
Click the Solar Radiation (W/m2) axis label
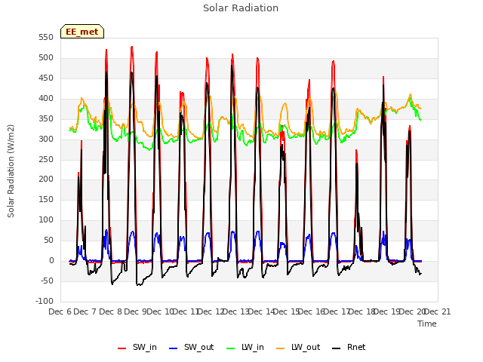pos(11,171)
